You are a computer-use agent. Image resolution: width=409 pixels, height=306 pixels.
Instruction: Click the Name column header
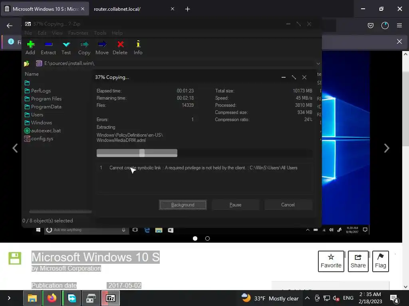[x=32, y=74]
